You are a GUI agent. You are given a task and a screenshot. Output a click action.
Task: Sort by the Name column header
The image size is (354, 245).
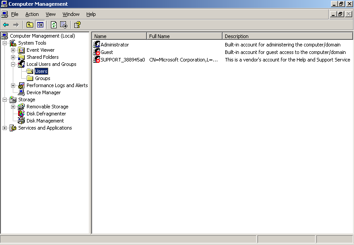click(x=119, y=36)
